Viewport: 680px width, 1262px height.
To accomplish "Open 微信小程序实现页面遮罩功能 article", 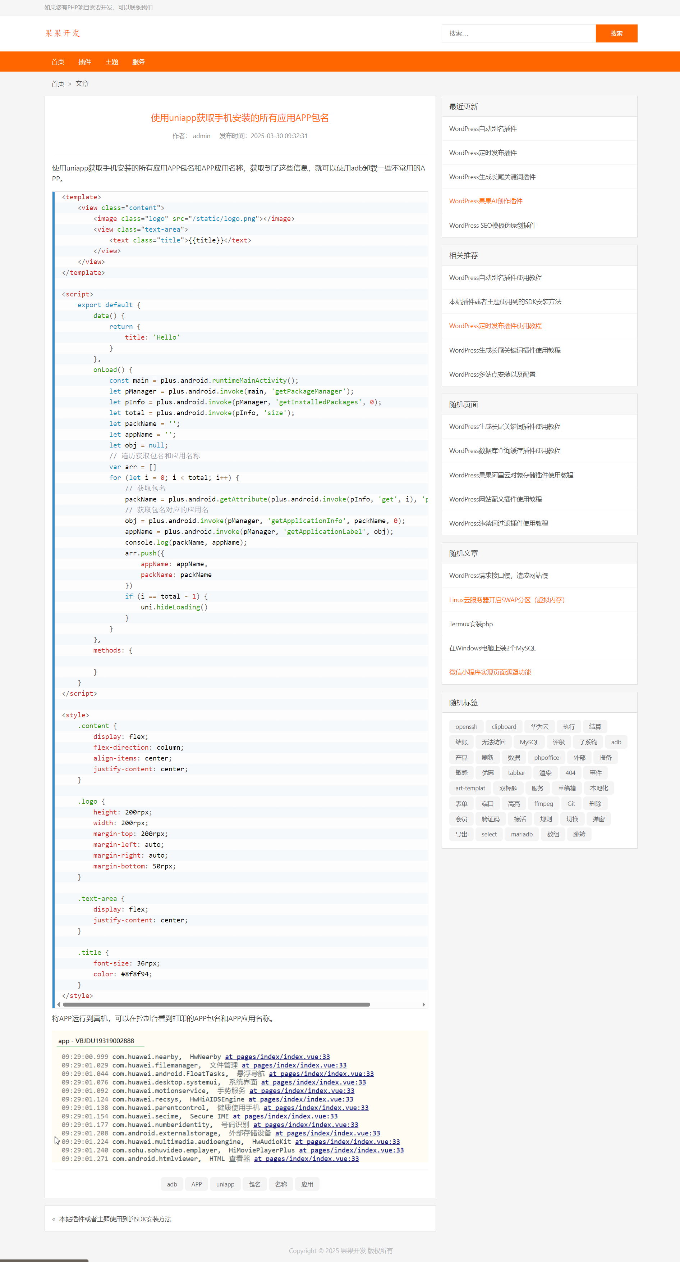I will 490,672.
